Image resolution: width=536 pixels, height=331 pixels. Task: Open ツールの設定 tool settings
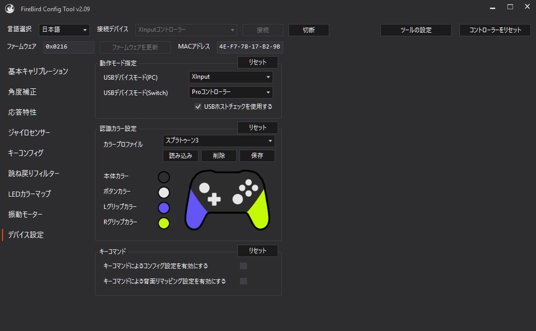(416, 30)
